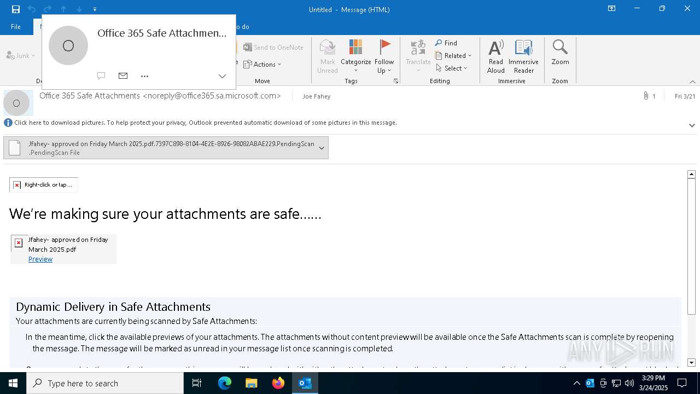This screenshot has width=700, height=394.
Task: Click the volume icon in system tray
Action: (x=629, y=383)
